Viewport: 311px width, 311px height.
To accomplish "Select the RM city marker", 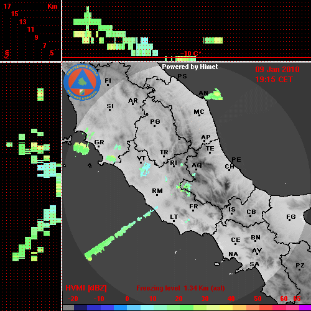I will tap(157, 195).
